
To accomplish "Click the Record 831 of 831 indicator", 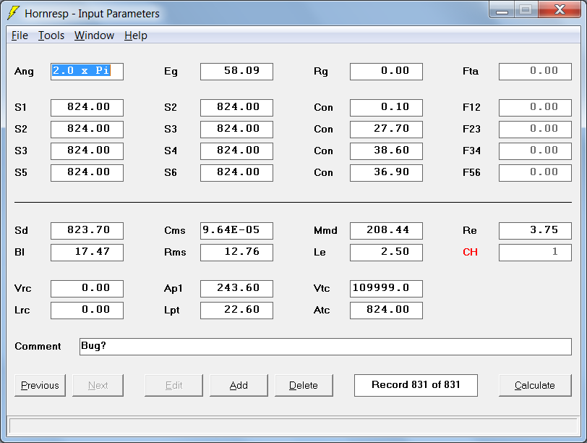I will pyautogui.click(x=416, y=385).
